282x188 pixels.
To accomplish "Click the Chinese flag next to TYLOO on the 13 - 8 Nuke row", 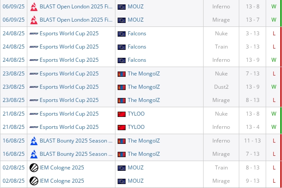I will [122, 114].
